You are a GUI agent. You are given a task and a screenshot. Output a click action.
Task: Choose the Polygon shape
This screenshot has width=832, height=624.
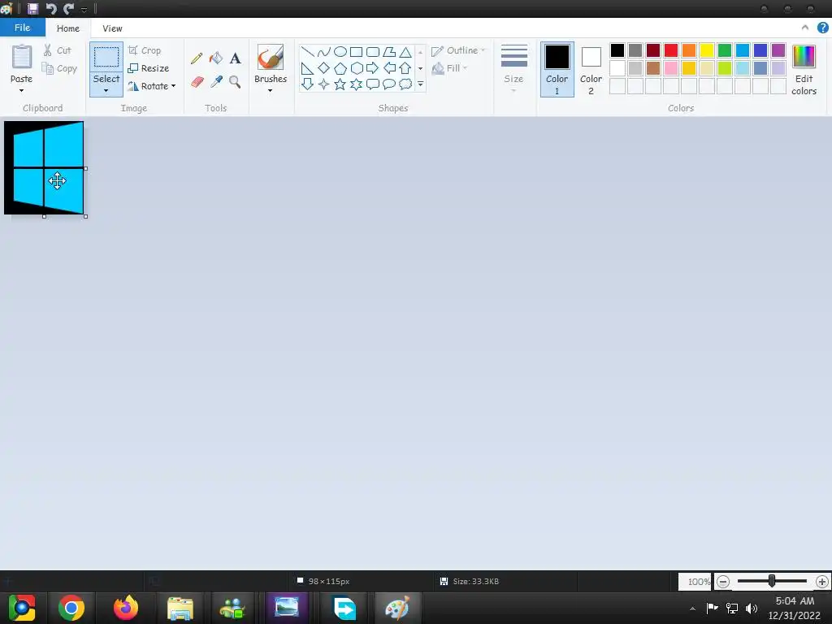(389, 51)
